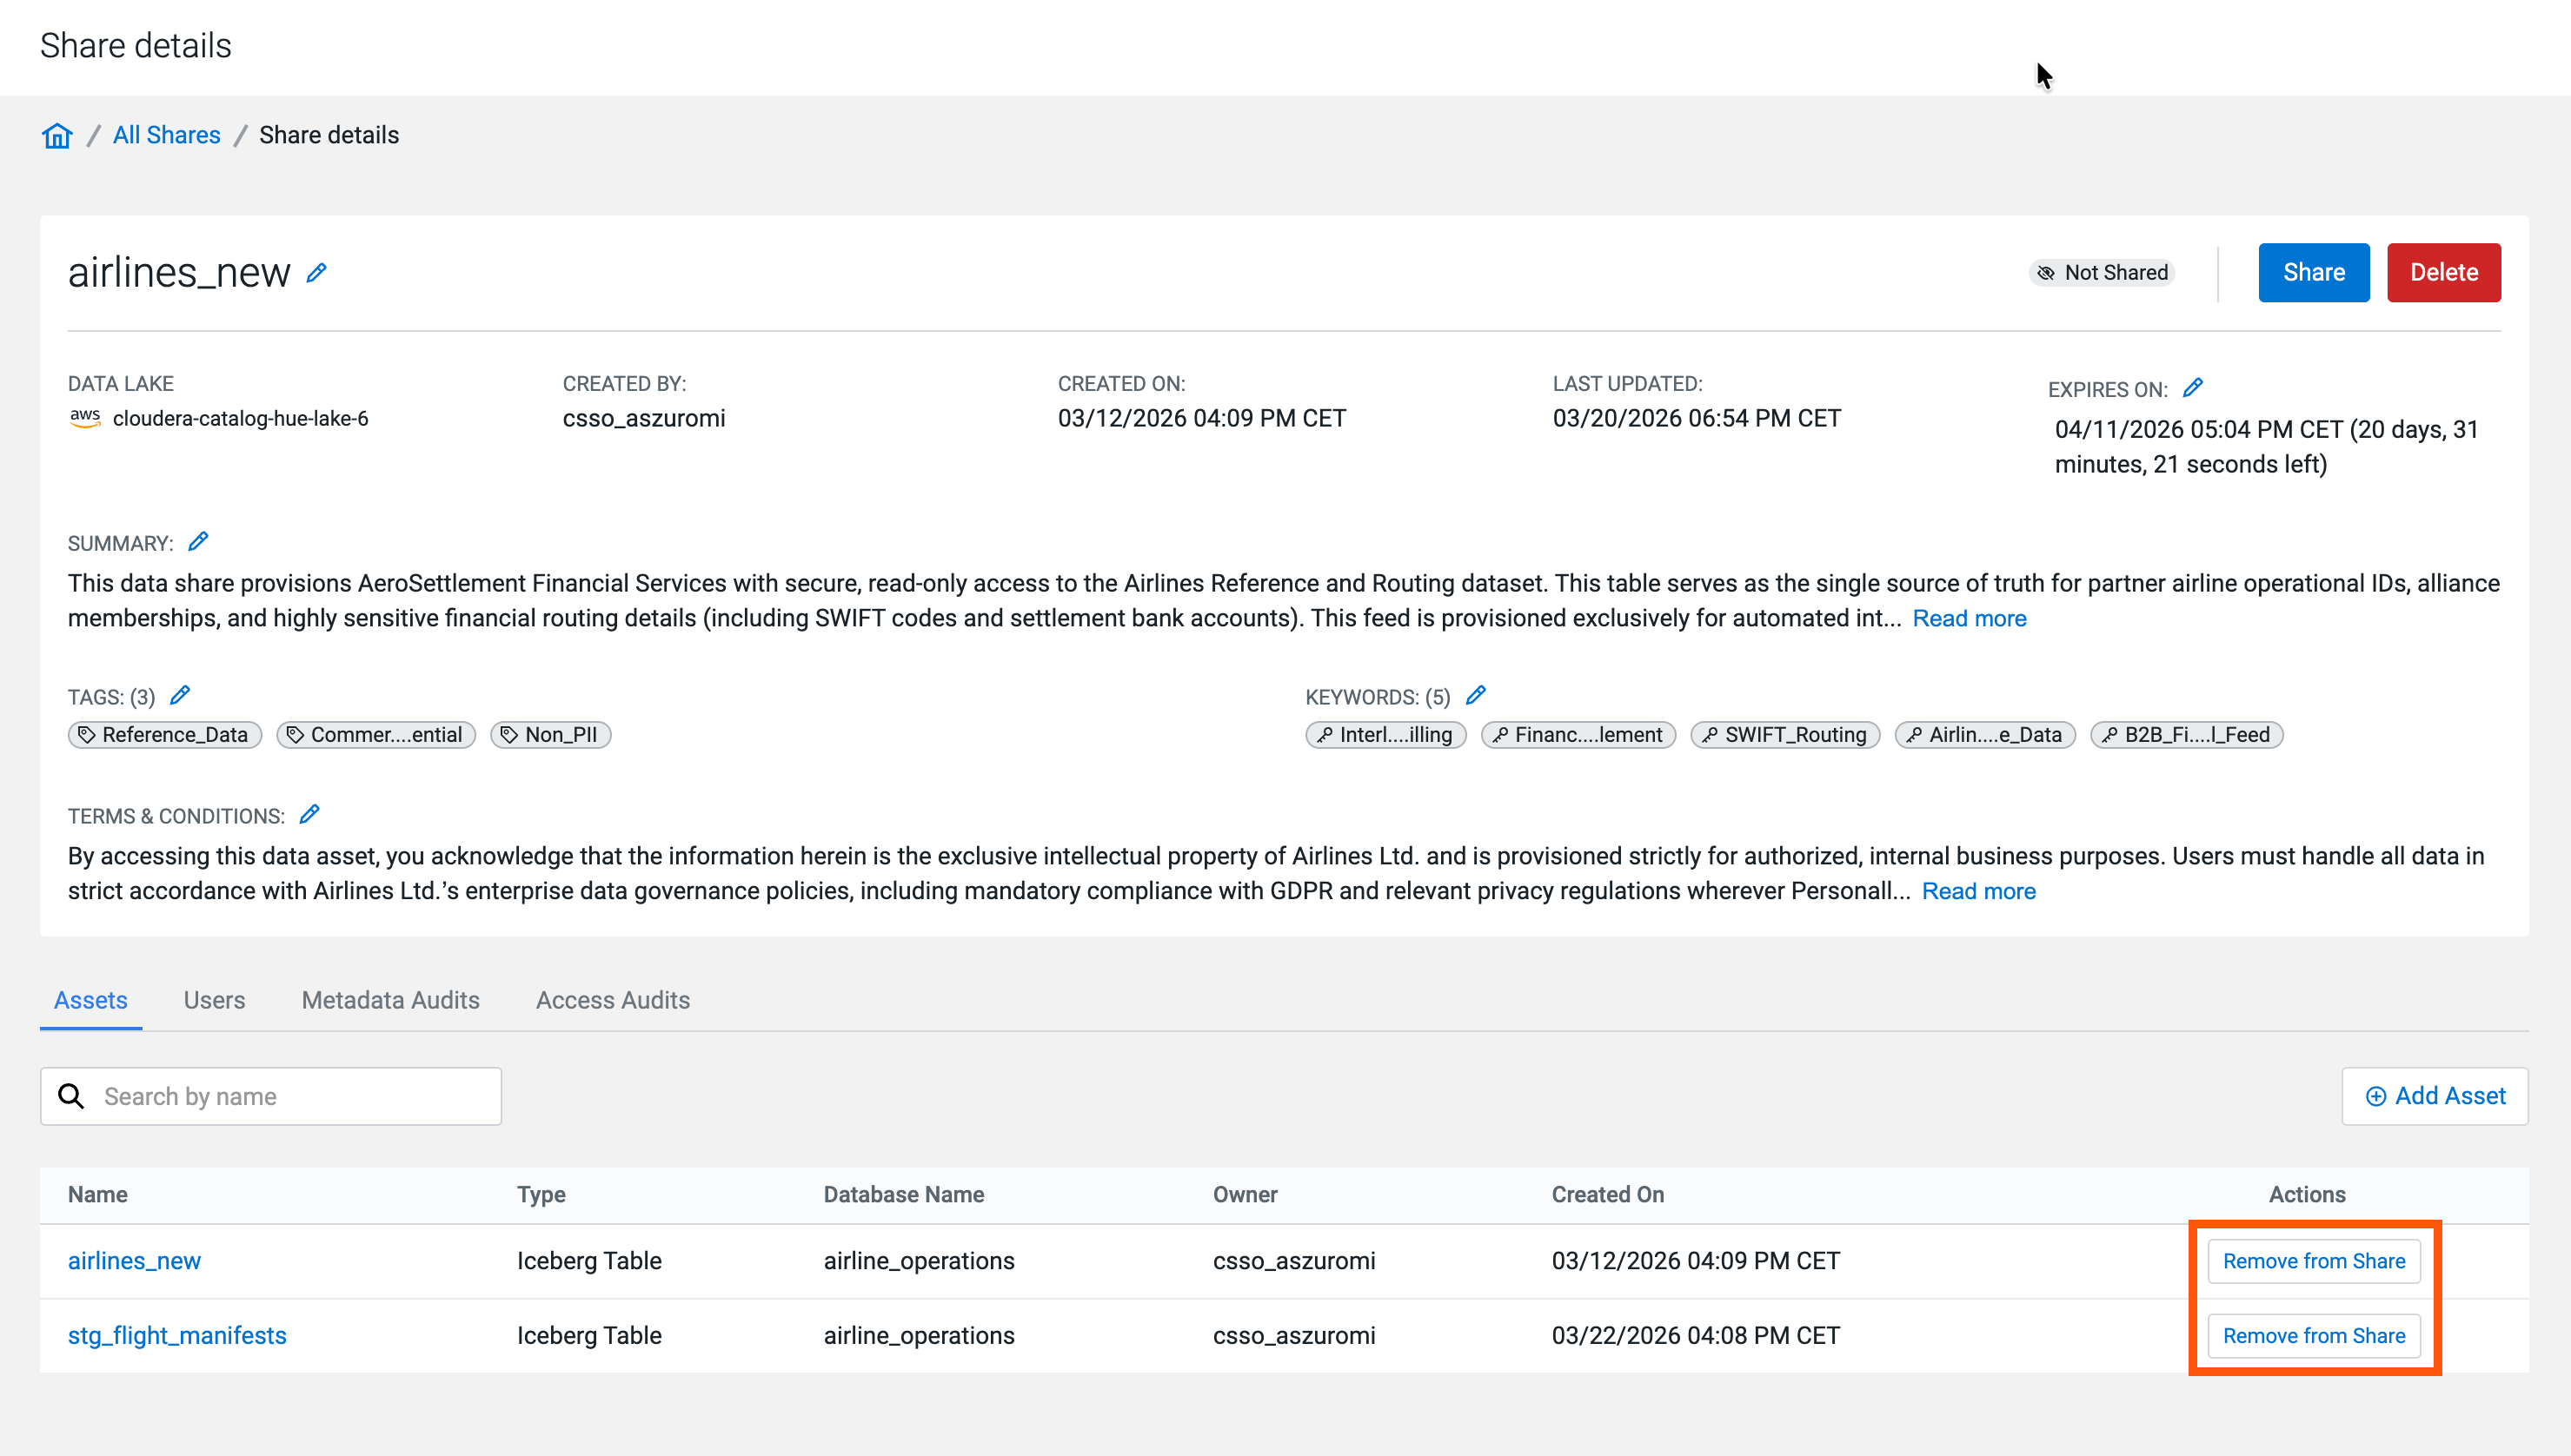Expand the Summary with Read more
2571x1456 pixels.
click(x=1969, y=619)
